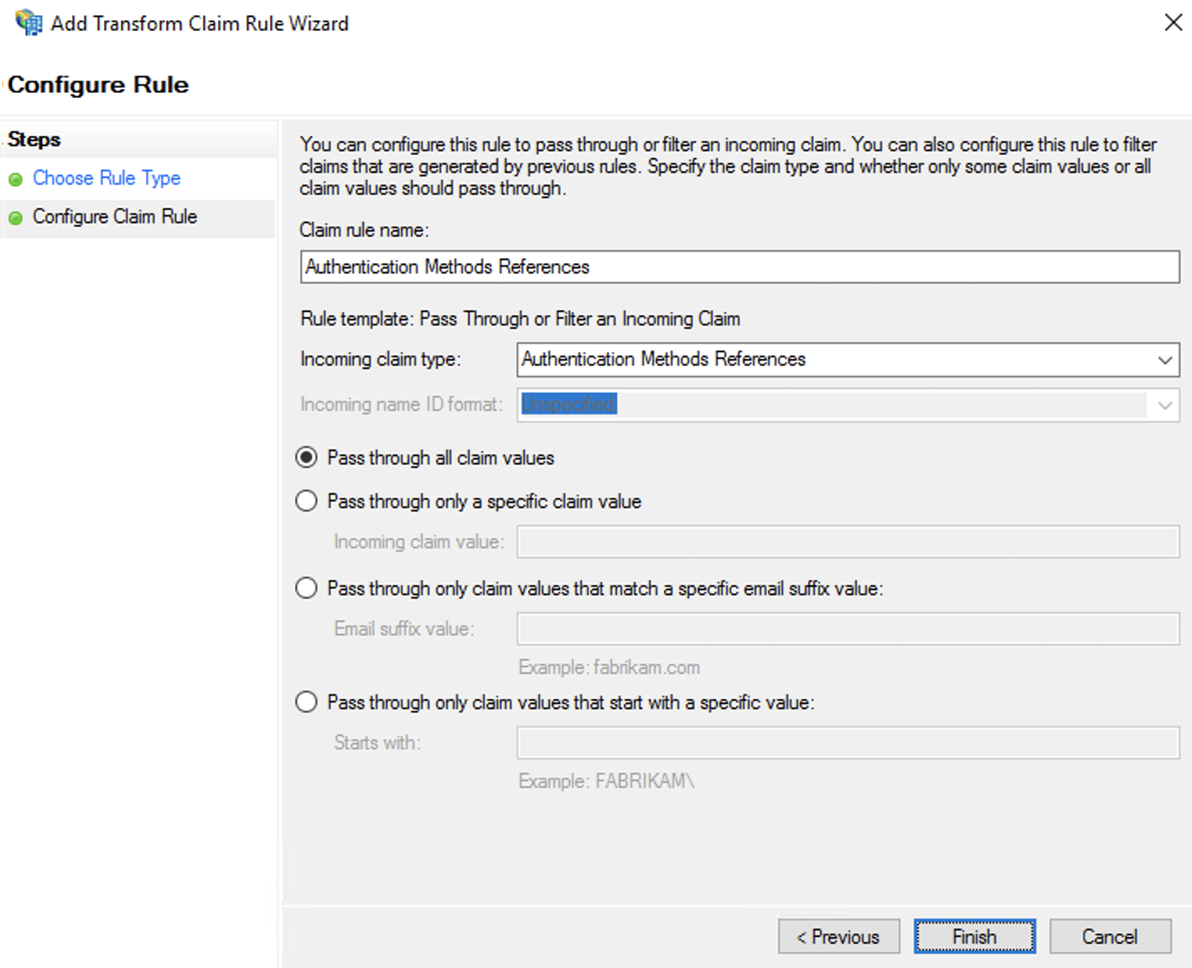Click the Incoming claim value field
The image size is (1192, 968).
847,542
